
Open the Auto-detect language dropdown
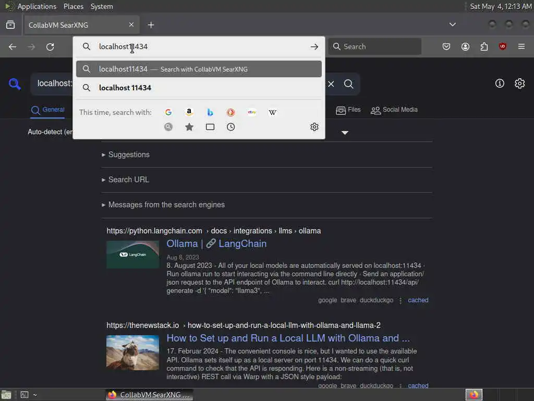(50, 132)
